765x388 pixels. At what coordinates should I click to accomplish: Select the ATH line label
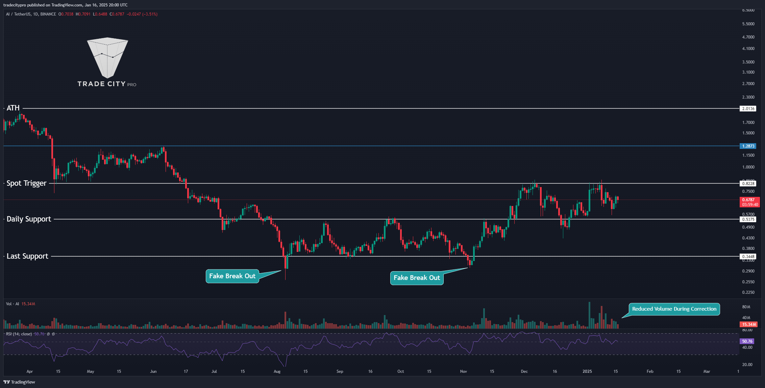point(13,108)
